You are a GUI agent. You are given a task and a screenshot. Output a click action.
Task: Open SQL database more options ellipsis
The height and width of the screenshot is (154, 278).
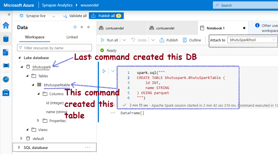click(x=87, y=147)
